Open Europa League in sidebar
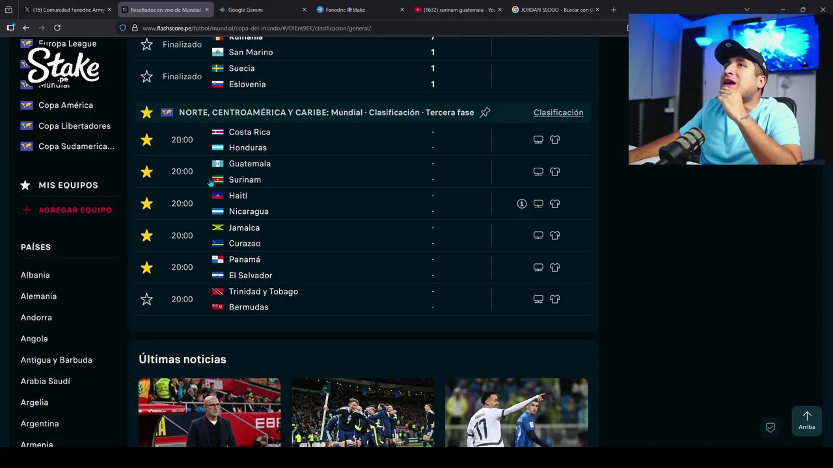 67,44
